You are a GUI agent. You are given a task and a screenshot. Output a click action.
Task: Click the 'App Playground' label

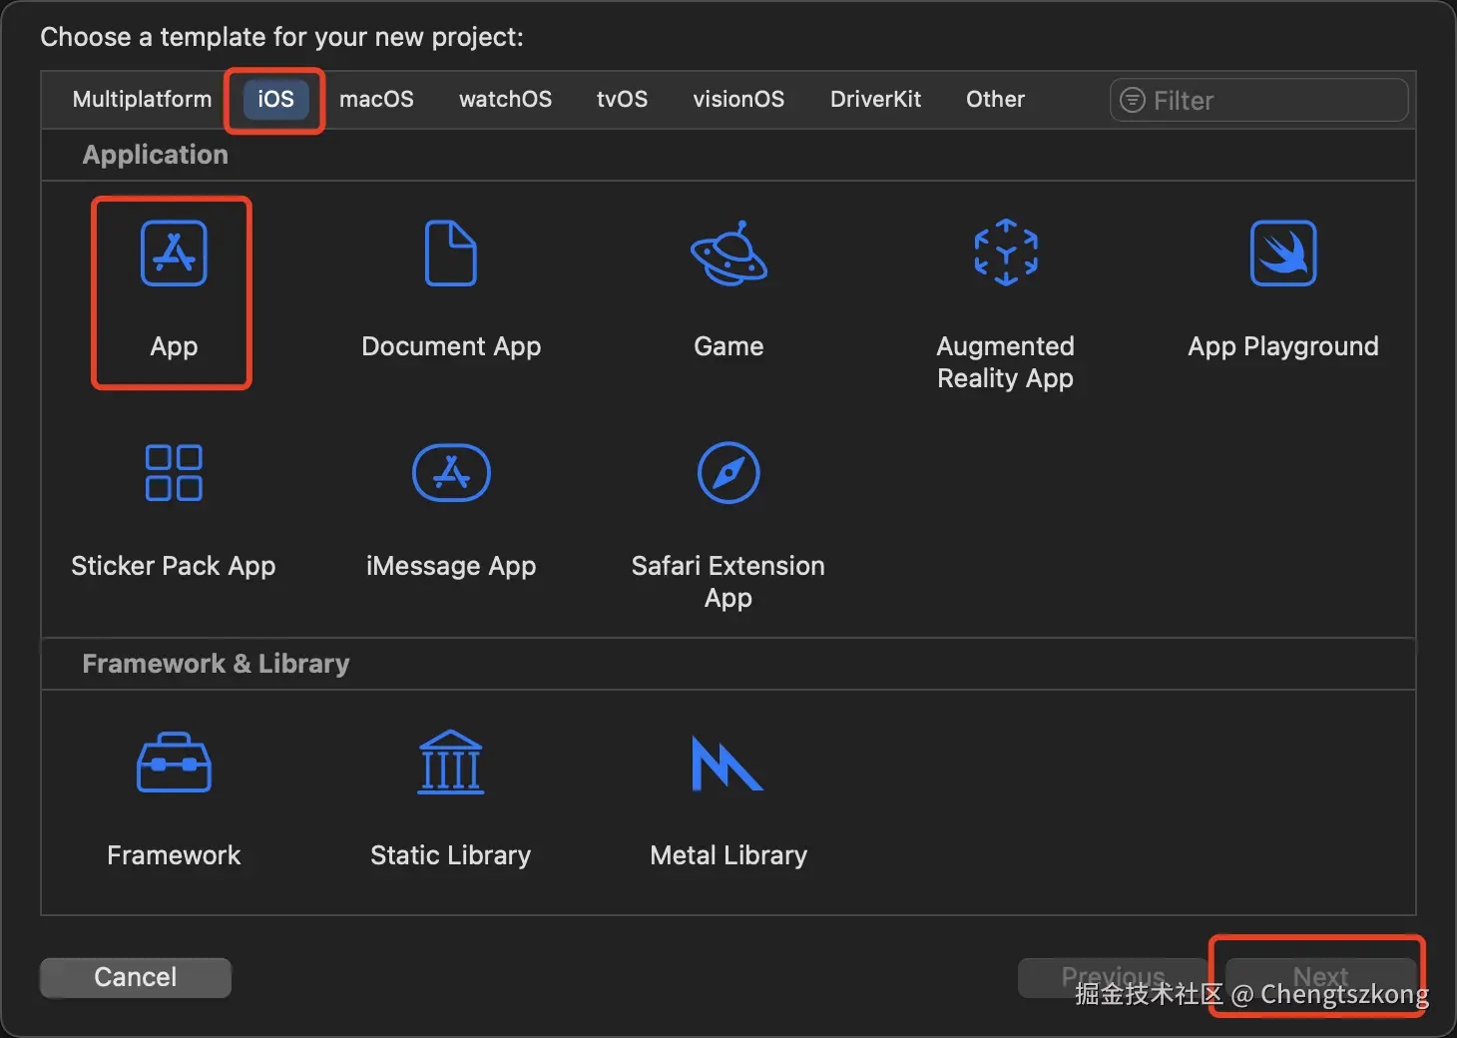[1283, 346]
